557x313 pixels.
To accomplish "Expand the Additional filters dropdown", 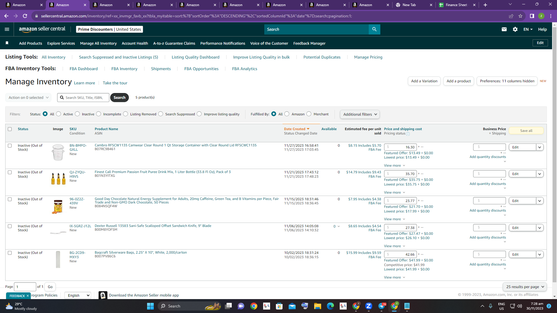I will [360, 114].
